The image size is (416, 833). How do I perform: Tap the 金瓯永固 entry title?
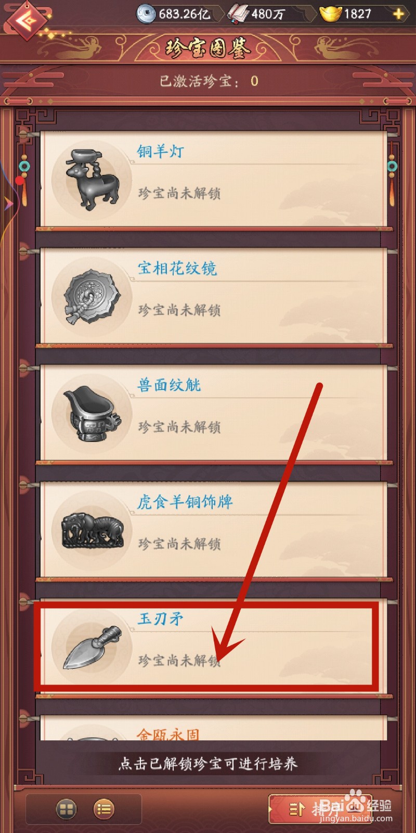tap(168, 734)
